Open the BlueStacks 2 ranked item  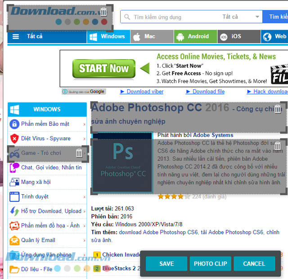click(x=121, y=268)
